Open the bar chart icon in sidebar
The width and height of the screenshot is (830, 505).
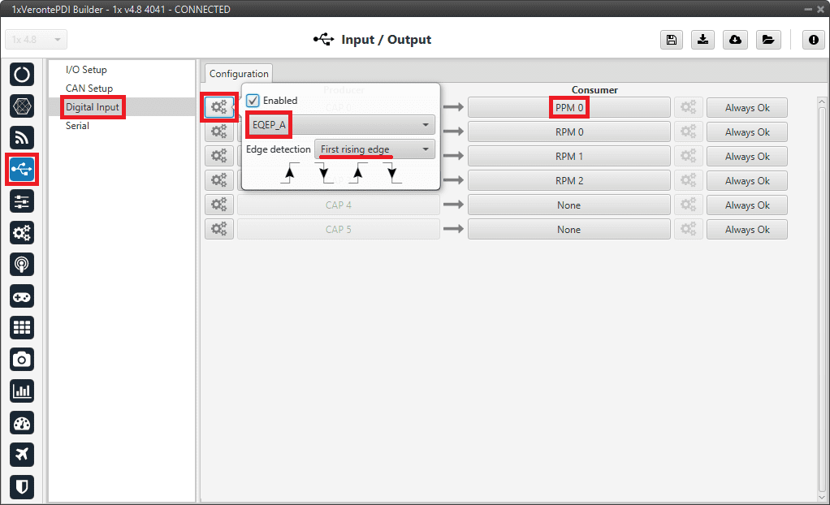[x=22, y=391]
